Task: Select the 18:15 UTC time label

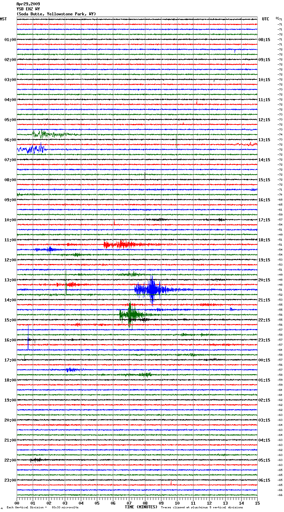Action: tap(264, 240)
